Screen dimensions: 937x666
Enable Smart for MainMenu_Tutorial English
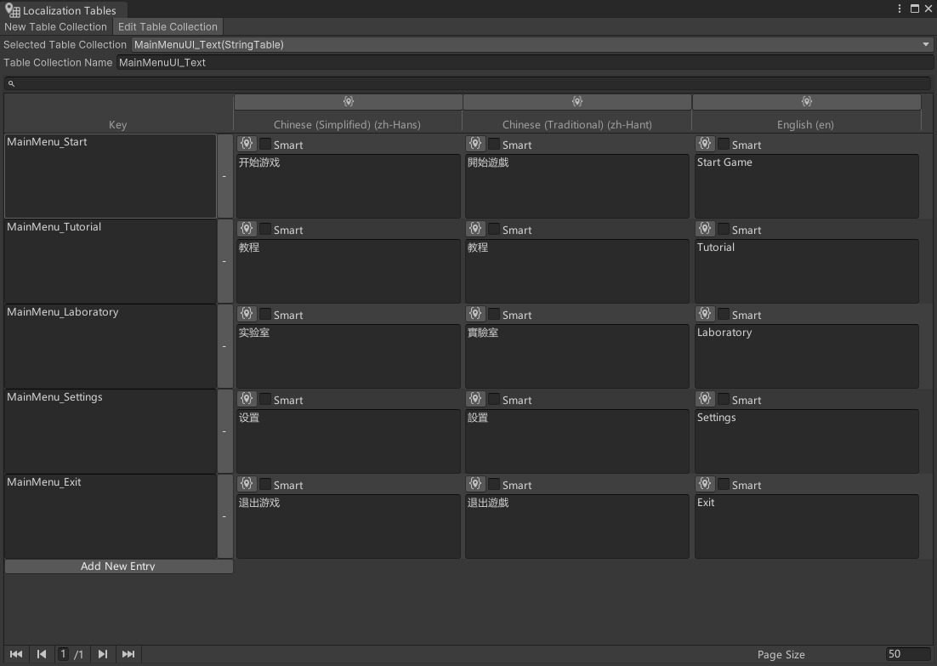pyautogui.click(x=724, y=229)
